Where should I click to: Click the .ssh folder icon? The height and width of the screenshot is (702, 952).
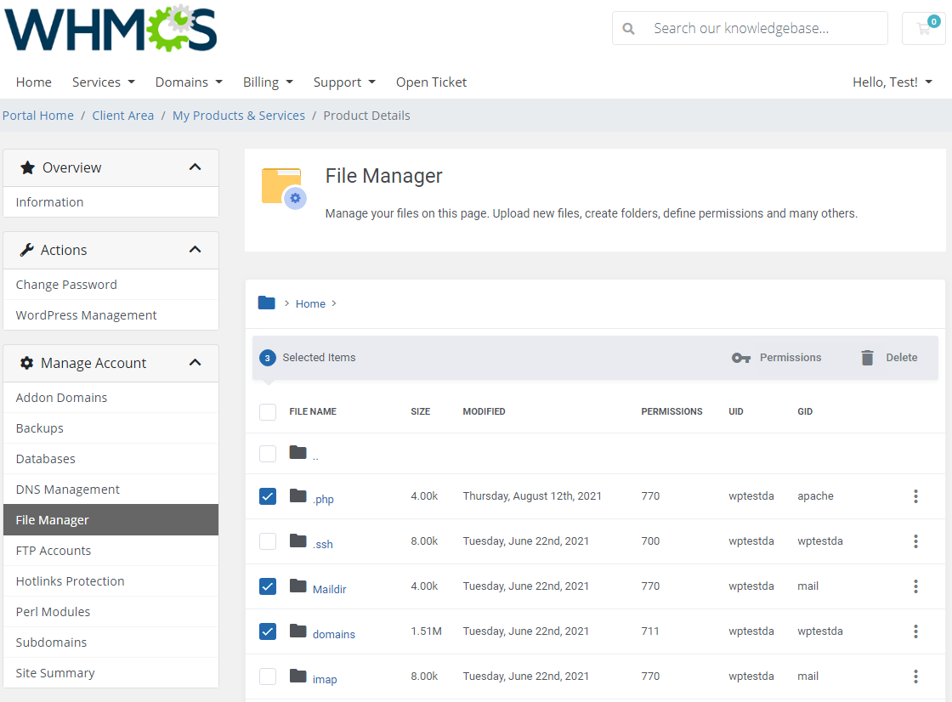pos(297,541)
